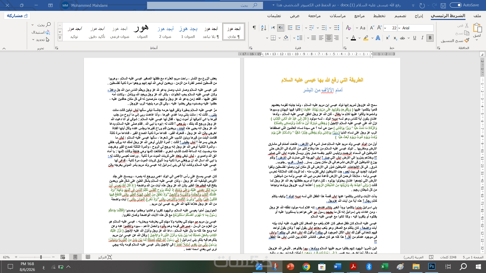
Task: Activate the Format Painter (نسخ التنسيق)
Action: point(455,40)
